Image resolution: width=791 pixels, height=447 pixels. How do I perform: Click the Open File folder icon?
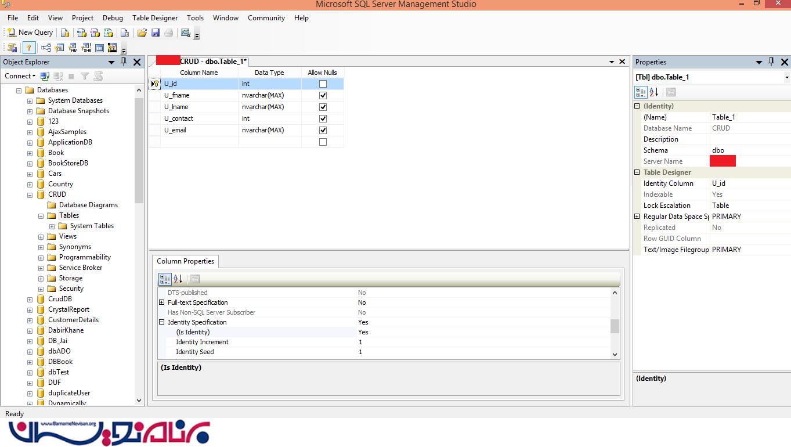click(142, 33)
